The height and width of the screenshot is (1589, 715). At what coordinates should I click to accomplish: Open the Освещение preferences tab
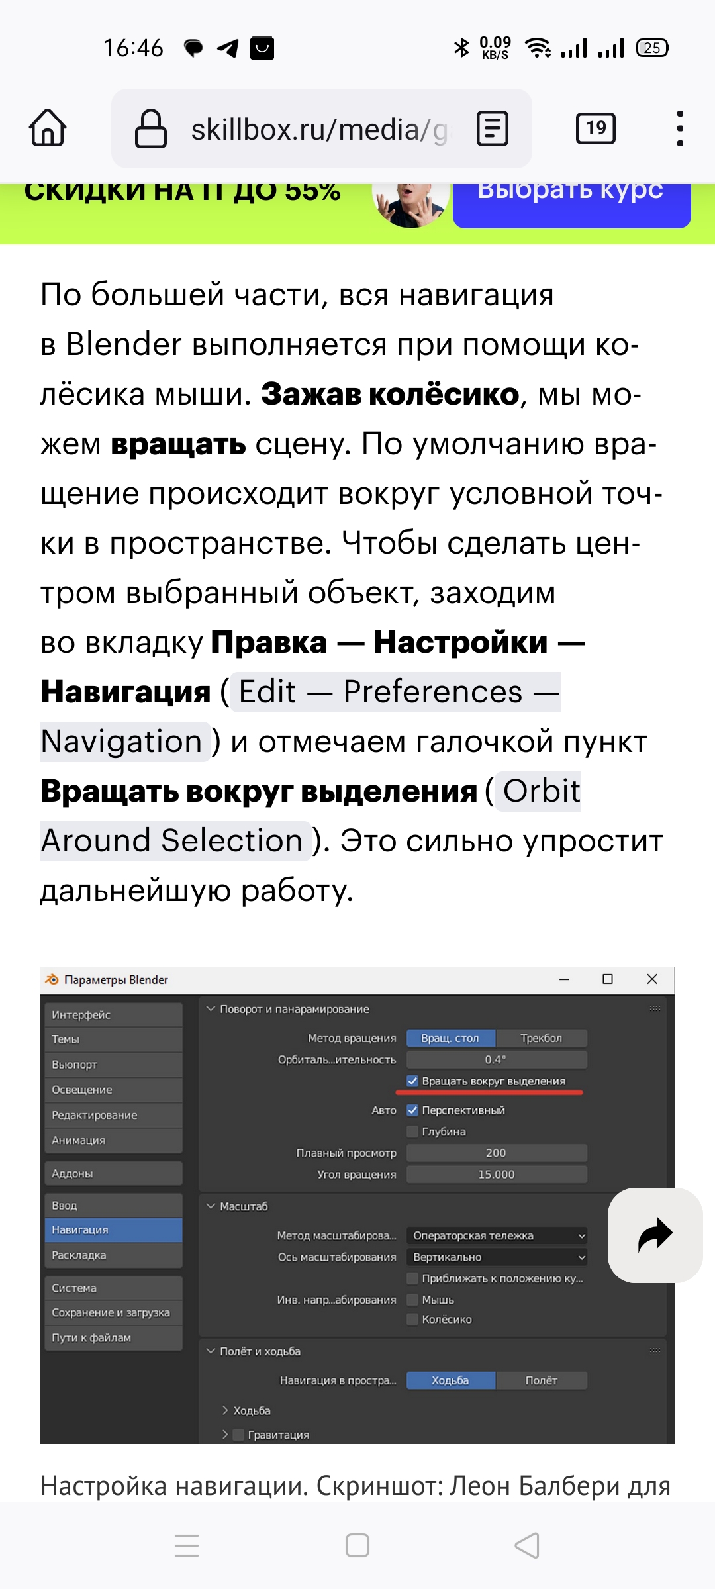pyautogui.click(x=113, y=1090)
